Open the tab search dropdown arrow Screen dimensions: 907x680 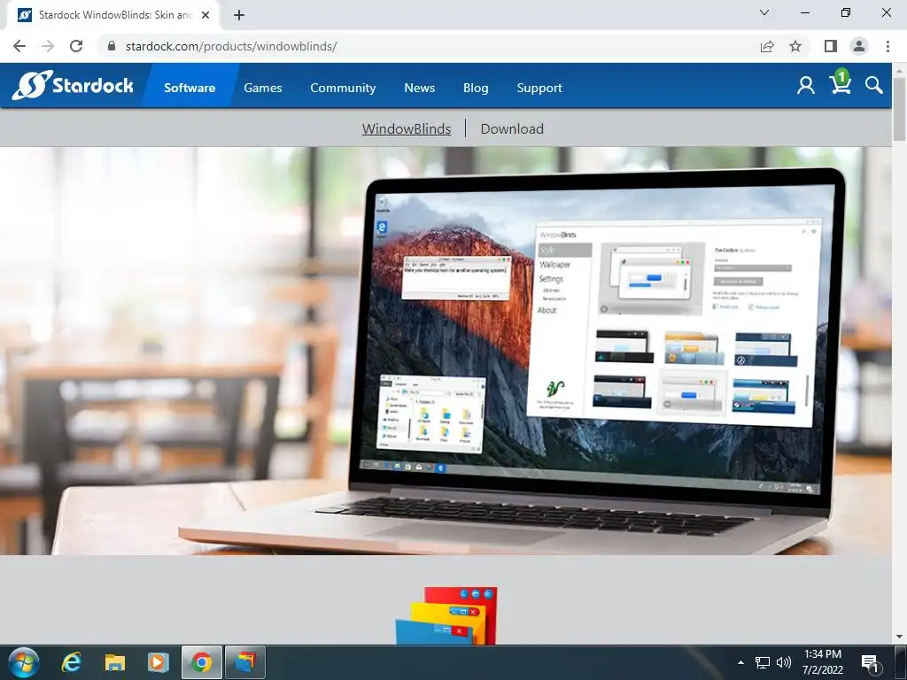pyautogui.click(x=764, y=12)
